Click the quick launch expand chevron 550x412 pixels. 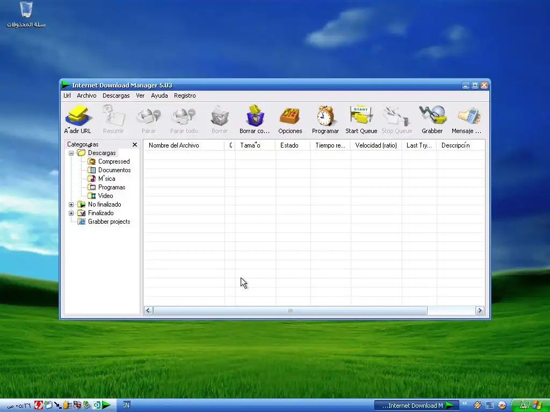[465, 403]
